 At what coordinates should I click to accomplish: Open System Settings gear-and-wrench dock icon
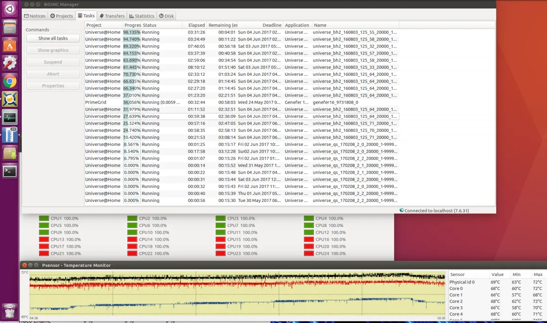click(x=9, y=64)
